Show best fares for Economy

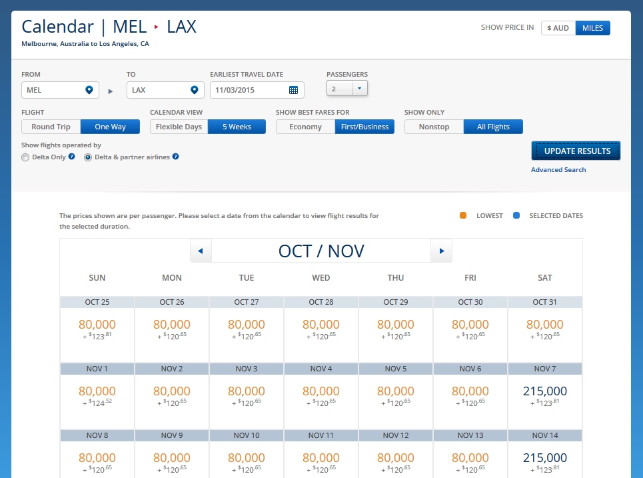point(306,127)
